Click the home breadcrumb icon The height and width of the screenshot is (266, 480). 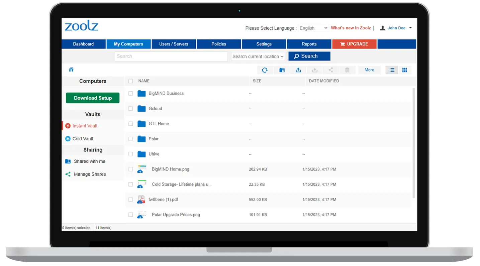tap(71, 70)
